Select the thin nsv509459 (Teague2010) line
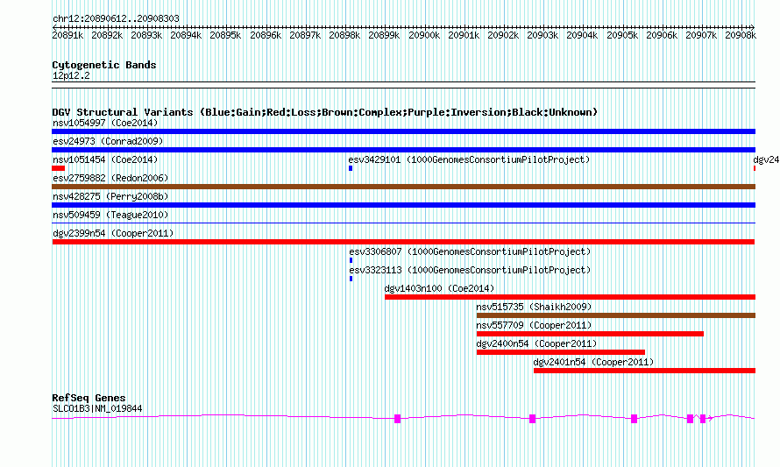Viewport: 780px width, 467px height. (403, 223)
